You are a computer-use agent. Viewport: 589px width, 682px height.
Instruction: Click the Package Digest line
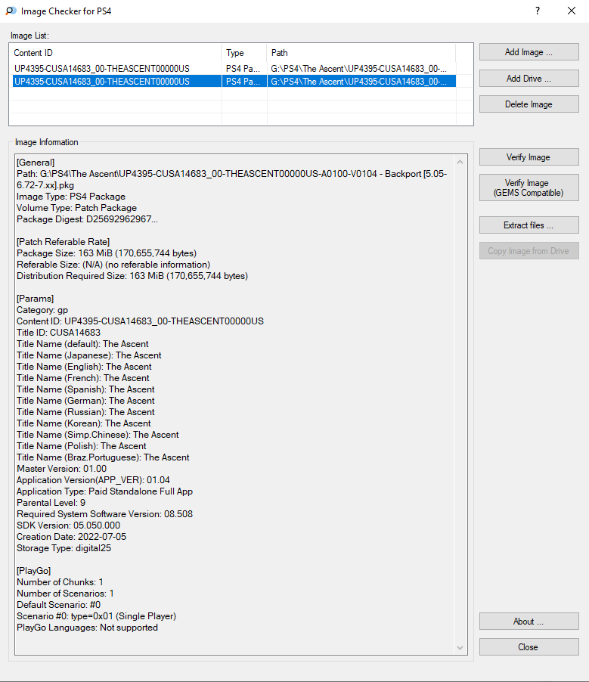tap(87, 219)
